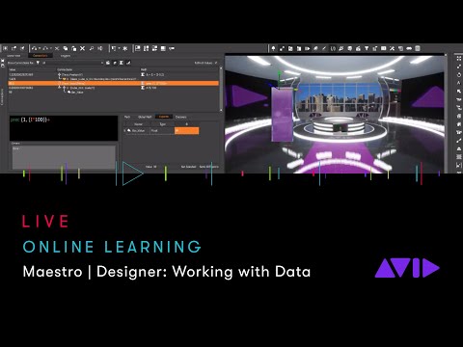463x347 pixels.
Task: Click the Redo arrow in the toolbar
Action: click(45, 48)
